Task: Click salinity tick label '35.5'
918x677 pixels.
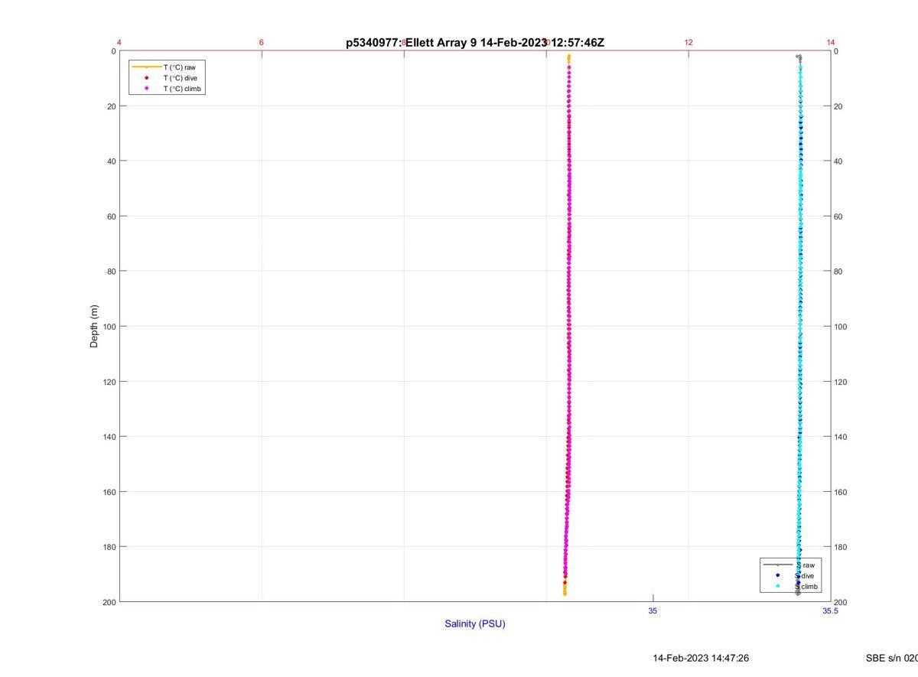Action: [830, 610]
